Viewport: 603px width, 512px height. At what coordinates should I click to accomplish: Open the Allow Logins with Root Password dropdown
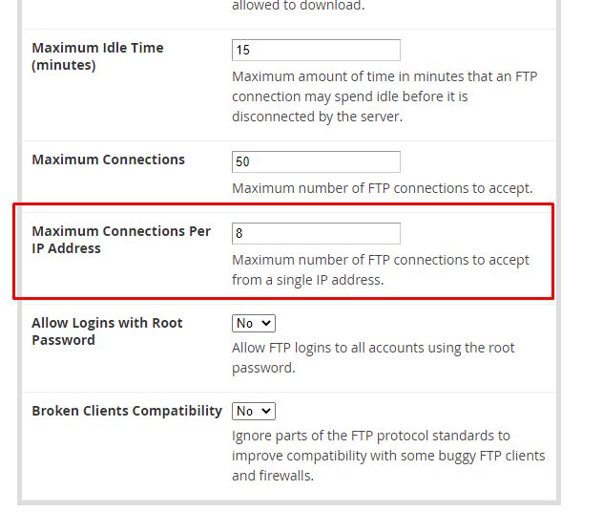tap(254, 323)
